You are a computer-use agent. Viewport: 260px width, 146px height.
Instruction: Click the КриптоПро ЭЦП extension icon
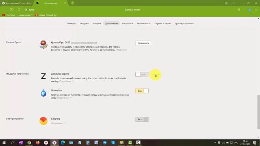tap(43, 45)
